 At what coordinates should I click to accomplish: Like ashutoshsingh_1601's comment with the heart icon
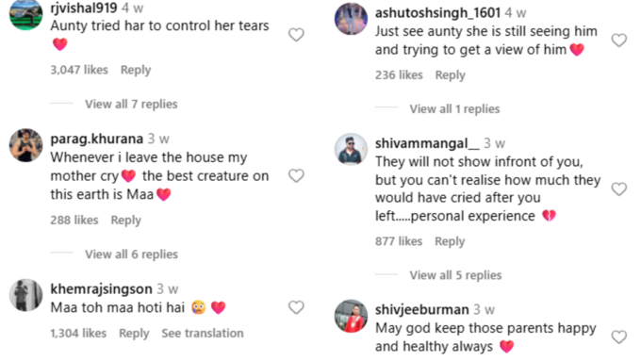point(619,41)
